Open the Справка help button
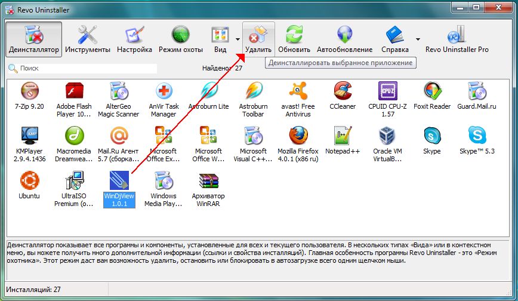 [x=395, y=39]
